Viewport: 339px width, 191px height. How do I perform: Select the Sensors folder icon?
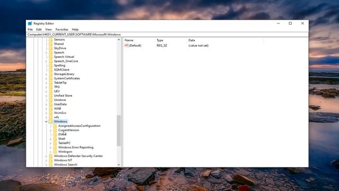[x=51, y=40]
